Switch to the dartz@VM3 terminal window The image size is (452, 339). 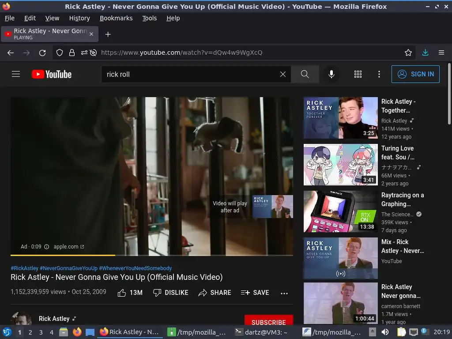[x=262, y=332]
